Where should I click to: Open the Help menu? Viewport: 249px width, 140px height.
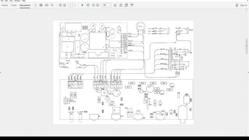24,1
